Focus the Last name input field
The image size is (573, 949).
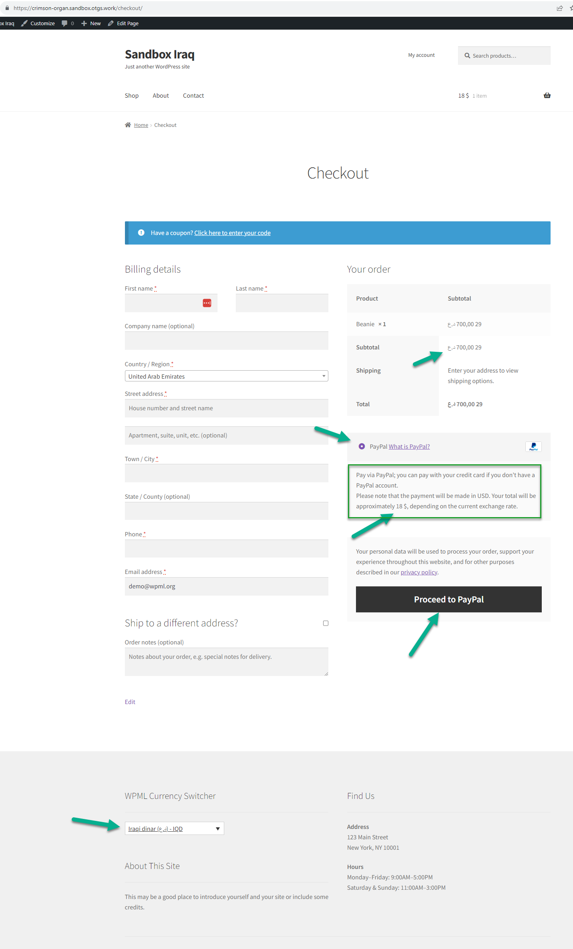pos(282,303)
